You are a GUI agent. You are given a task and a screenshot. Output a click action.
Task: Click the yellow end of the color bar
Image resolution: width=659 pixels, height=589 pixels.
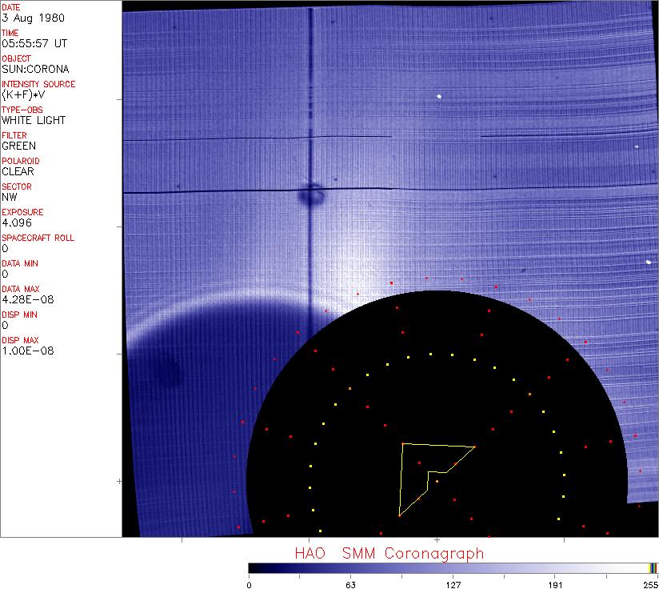(653, 568)
